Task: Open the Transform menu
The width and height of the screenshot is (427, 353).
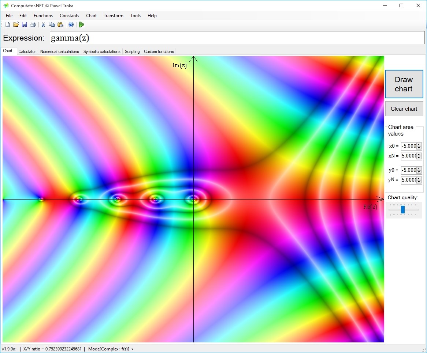Action: point(114,16)
